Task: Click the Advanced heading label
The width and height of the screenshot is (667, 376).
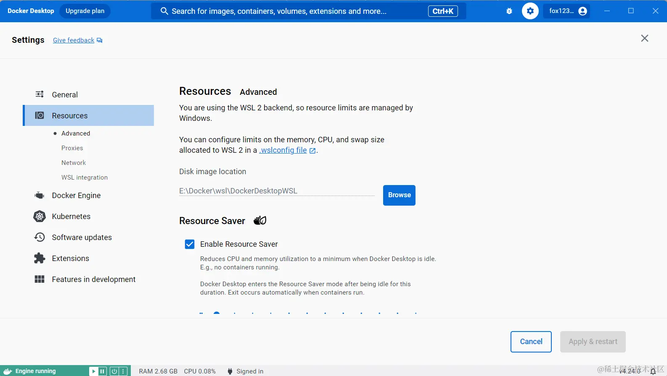Action: click(x=258, y=92)
